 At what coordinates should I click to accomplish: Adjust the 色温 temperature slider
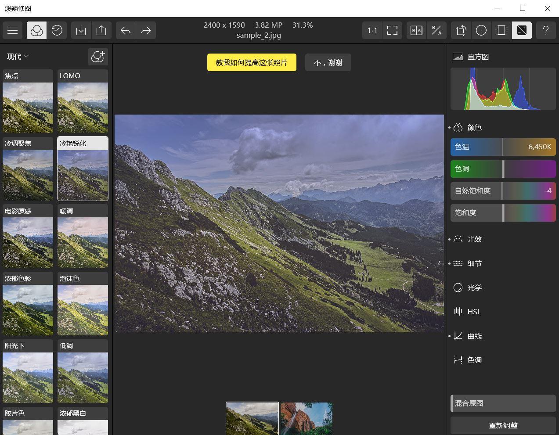pyautogui.click(x=503, y=147)
